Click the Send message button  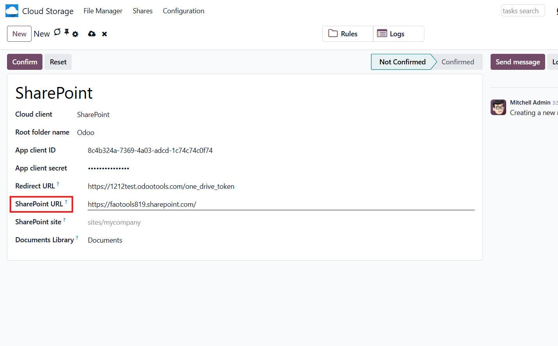pyautogui.click(x=517, y=62)
